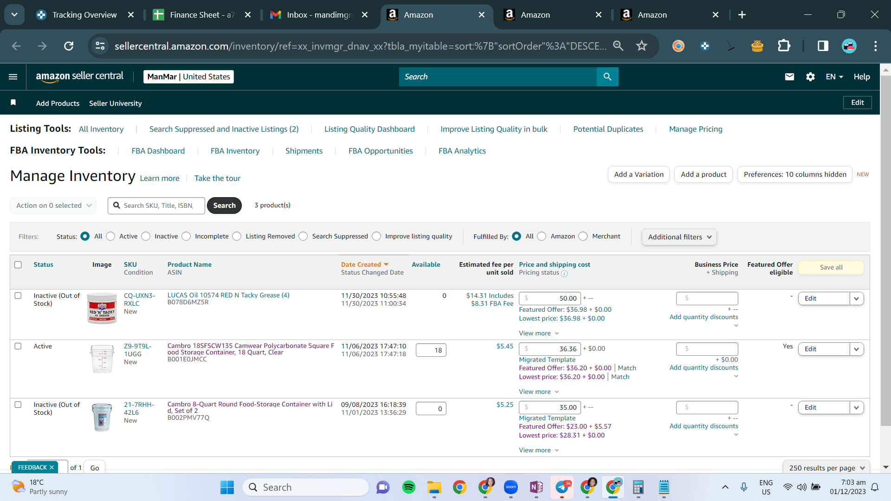Open the Windows Start menu
891x501 pixels.
point(227,487)
